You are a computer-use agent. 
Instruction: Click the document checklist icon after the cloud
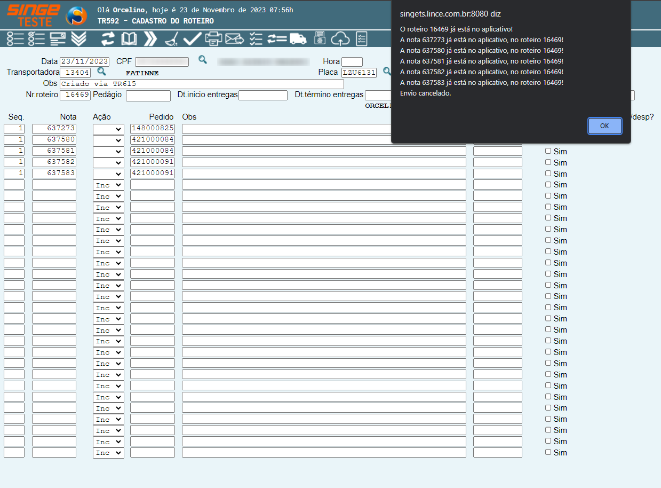coord(361,38)
